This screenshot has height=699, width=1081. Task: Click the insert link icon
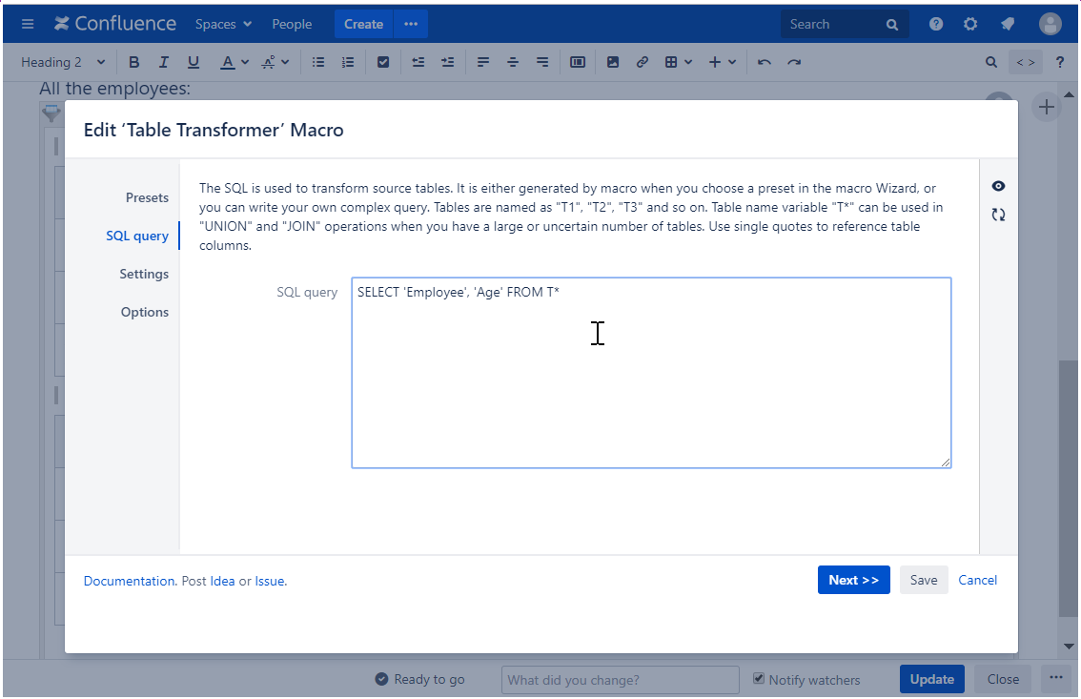tap(642, 62)
